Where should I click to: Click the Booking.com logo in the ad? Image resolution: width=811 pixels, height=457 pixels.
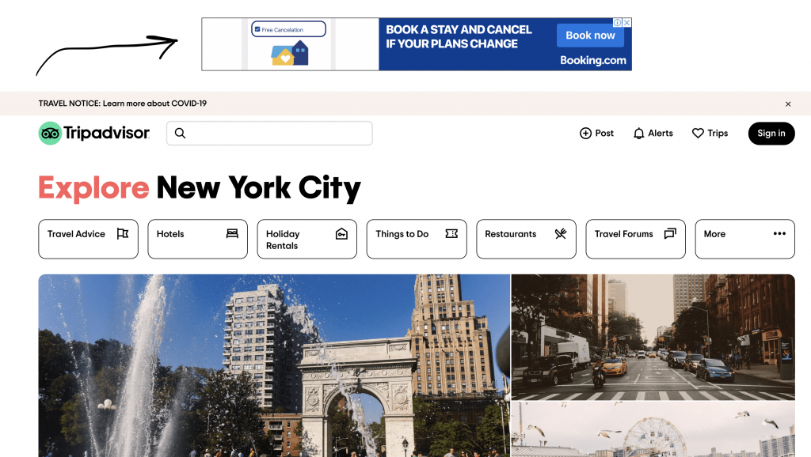(592, 60)
